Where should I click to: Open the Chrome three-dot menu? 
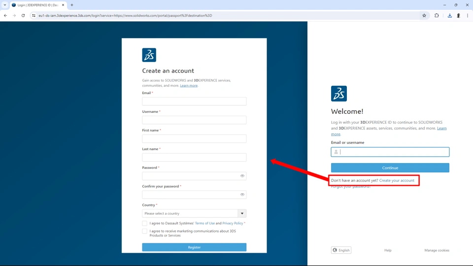tap(468, 15)
